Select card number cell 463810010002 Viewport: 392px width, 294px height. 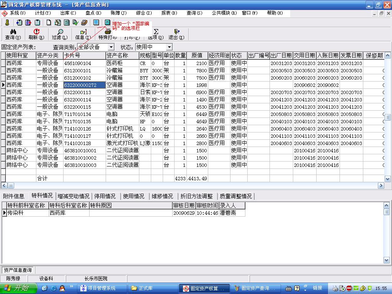click(x=85, y=158)
